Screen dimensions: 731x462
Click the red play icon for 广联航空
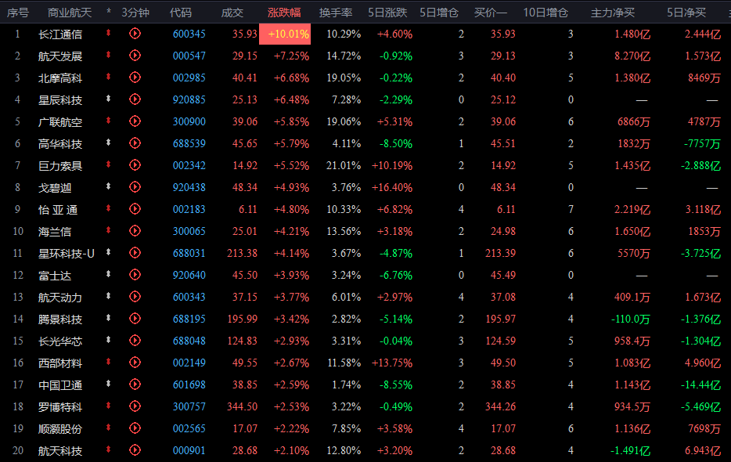135,121
